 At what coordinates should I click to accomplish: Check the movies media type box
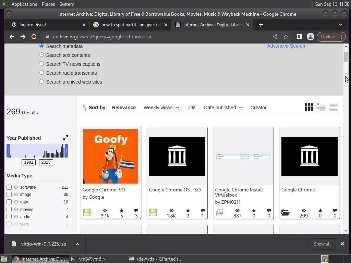click(9, 209)
